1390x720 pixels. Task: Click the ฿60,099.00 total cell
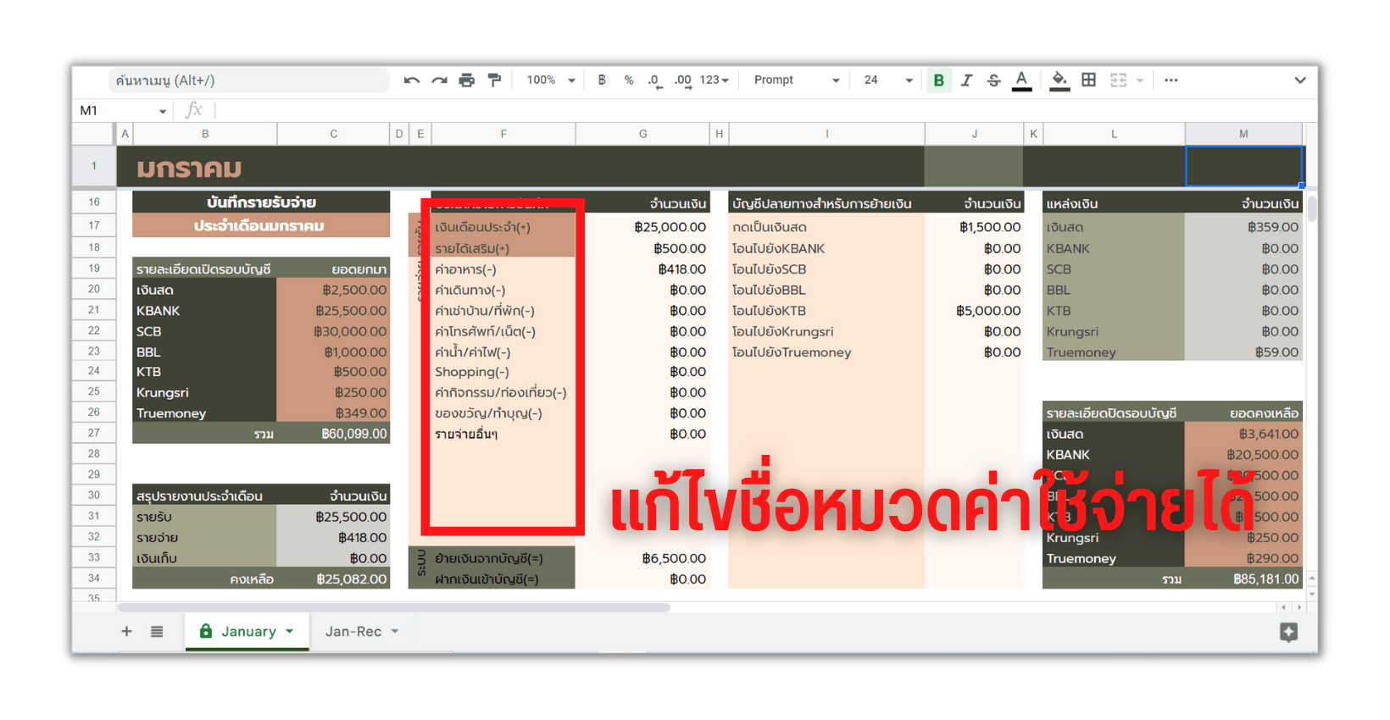[x=333, y=434]
